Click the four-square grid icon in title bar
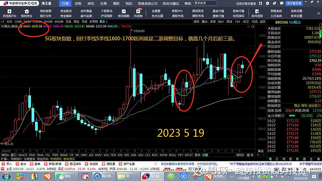The image size is (322, 181). [x=260, y=3]
